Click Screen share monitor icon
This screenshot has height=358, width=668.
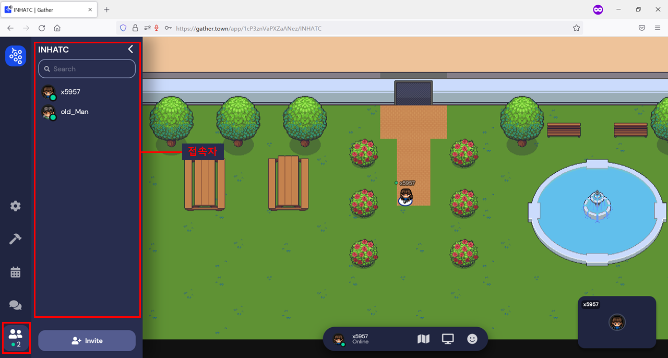pos(448,339)
